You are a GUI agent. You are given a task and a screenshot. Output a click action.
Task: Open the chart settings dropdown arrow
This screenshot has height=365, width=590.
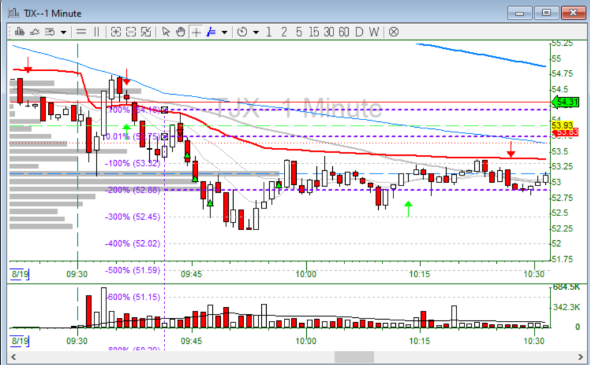[63, 32]
